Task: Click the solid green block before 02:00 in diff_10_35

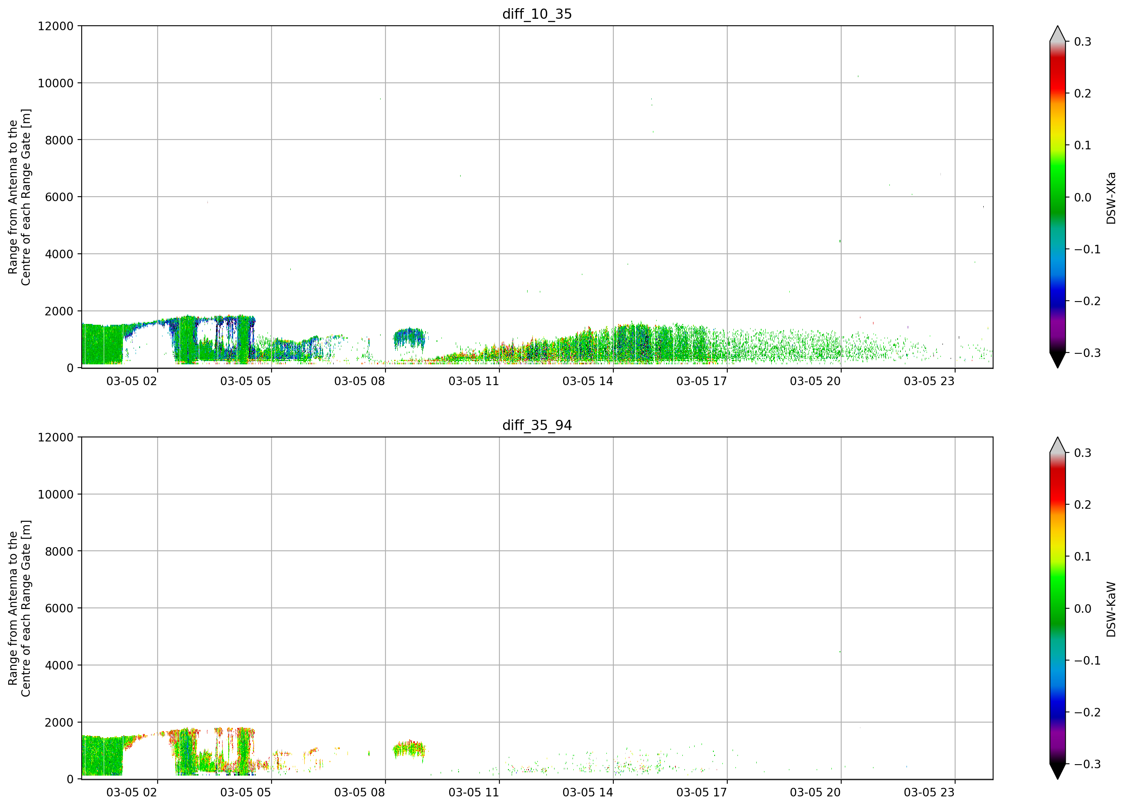Action: coord(102,344)
